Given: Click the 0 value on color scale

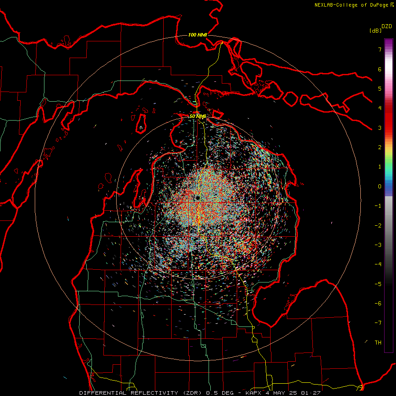Looking at the screenshot, I should [380, 187].
